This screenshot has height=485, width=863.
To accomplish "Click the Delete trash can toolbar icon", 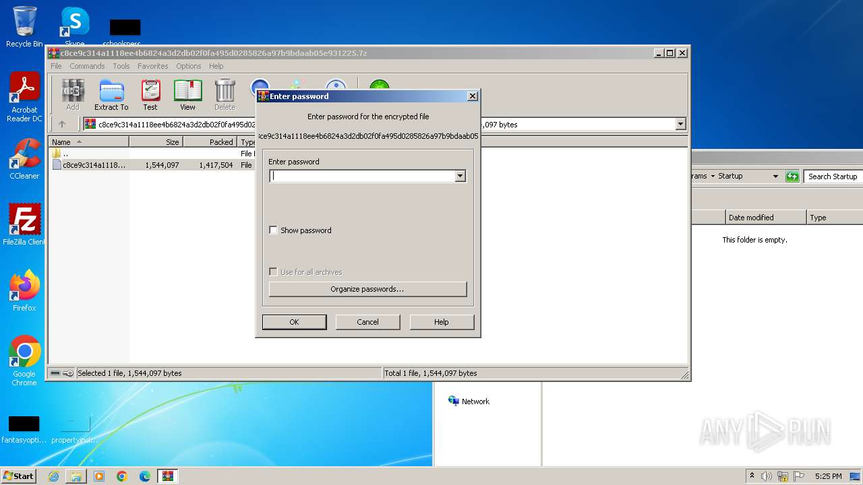I will pos(225,95).
